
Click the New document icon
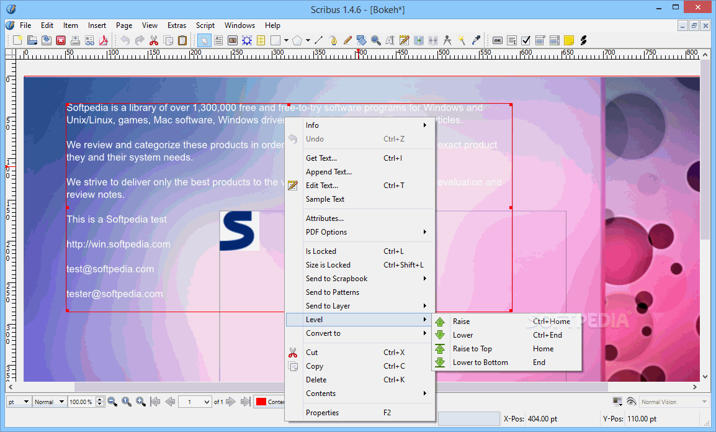coord(17,40)
